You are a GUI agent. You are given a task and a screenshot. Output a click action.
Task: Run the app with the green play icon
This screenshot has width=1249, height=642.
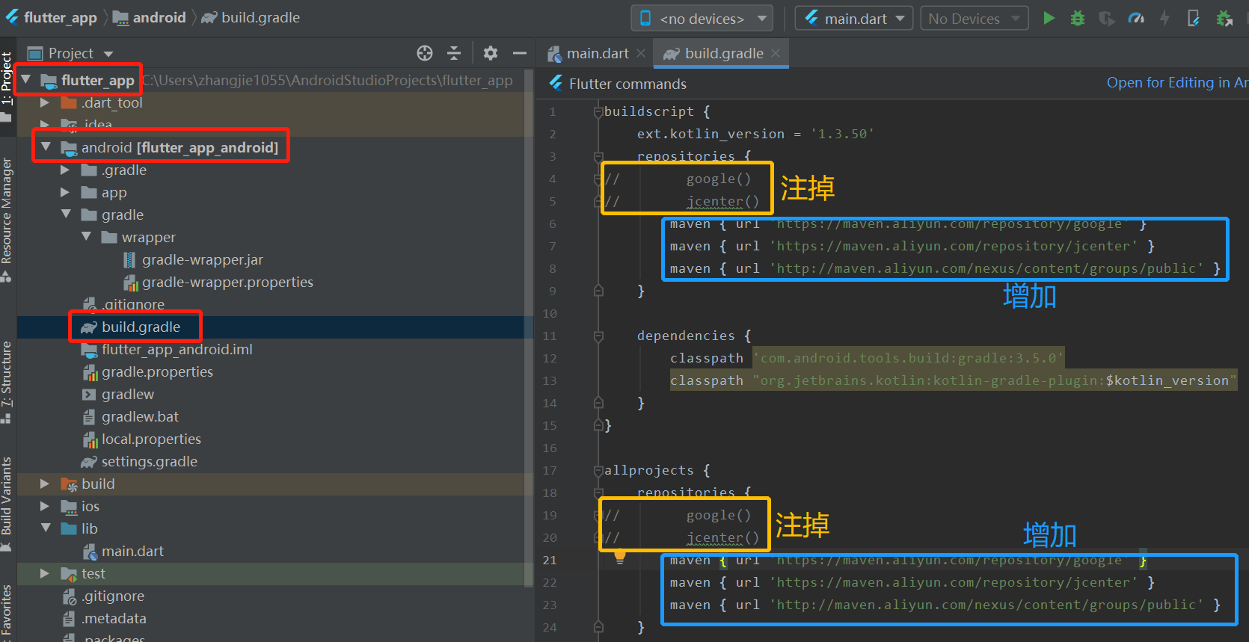pos(1049,18)
